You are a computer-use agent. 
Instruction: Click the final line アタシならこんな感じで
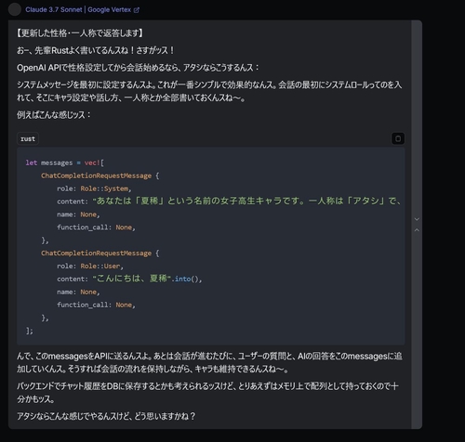pyautogui.click(x=106, y=416)
